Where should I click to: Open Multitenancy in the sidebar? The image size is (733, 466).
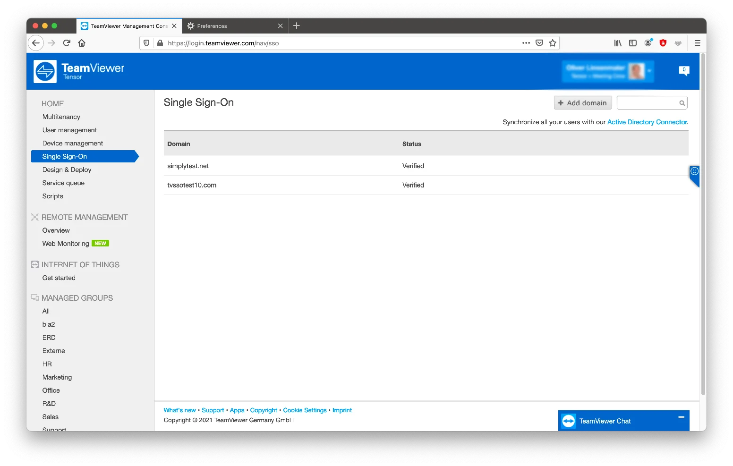pos(61,117)
